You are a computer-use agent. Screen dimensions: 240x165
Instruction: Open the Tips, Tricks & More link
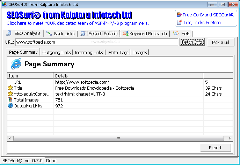pyautogui.click(x=202, y=22)
